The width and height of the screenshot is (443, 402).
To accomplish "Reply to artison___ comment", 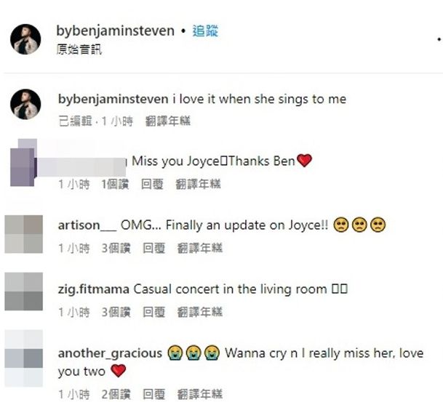I will [154, 248].
